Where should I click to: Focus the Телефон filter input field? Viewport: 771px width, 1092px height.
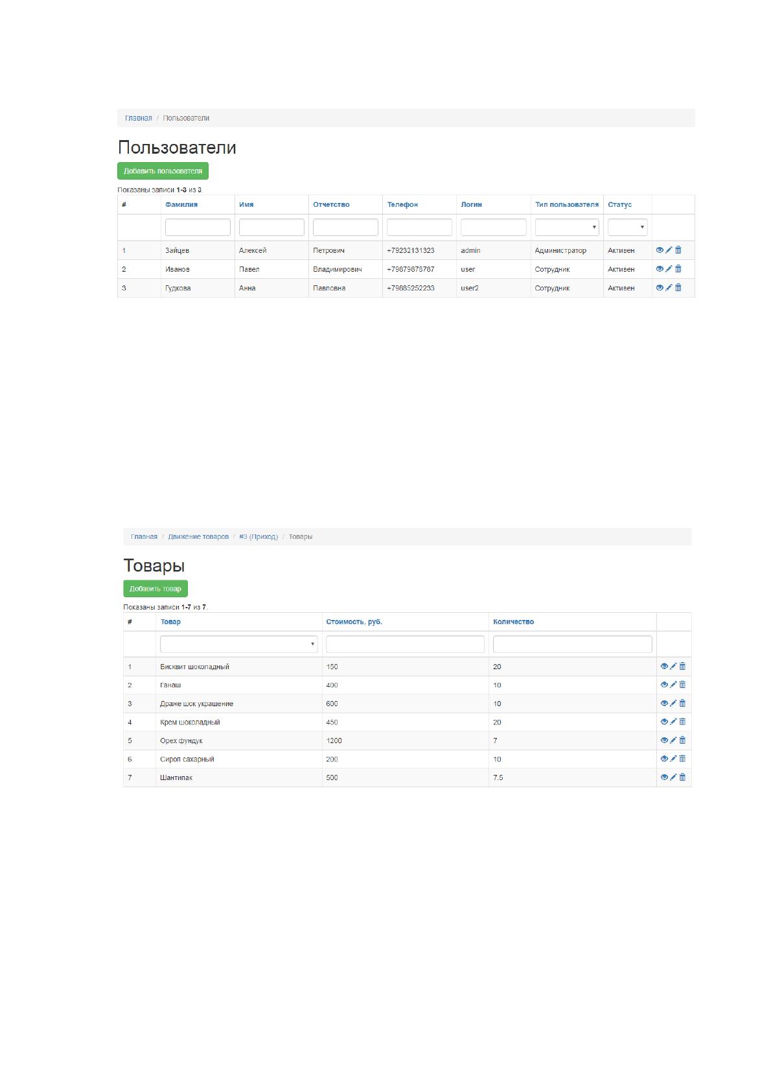[419, 227]
